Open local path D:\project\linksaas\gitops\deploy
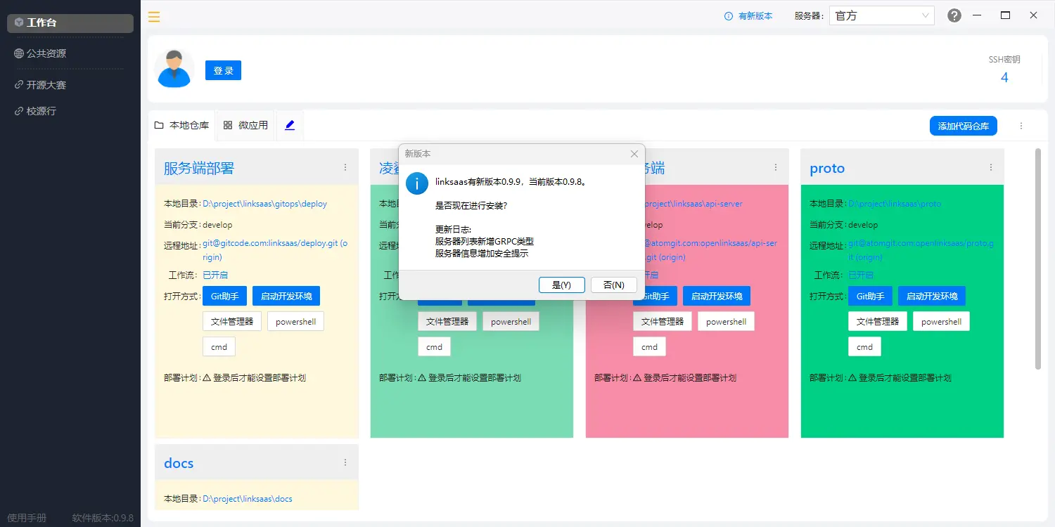The width and height of the screenshot is (1055, 527). coord(265,204)
